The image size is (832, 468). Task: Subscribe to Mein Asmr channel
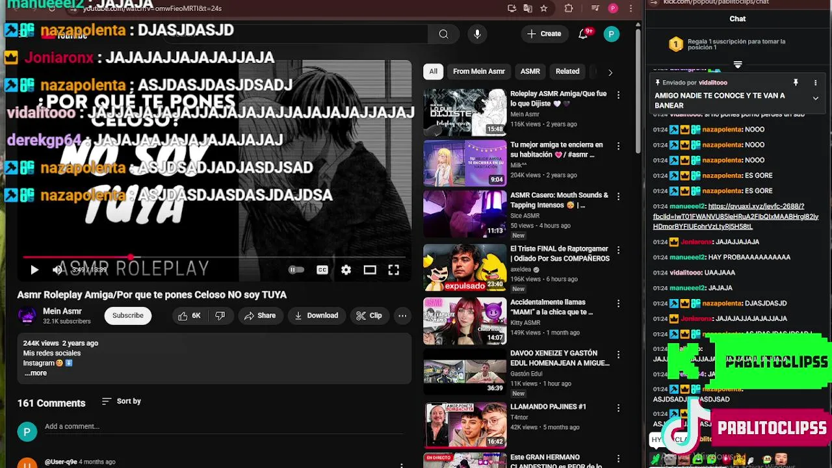(128, 315)
